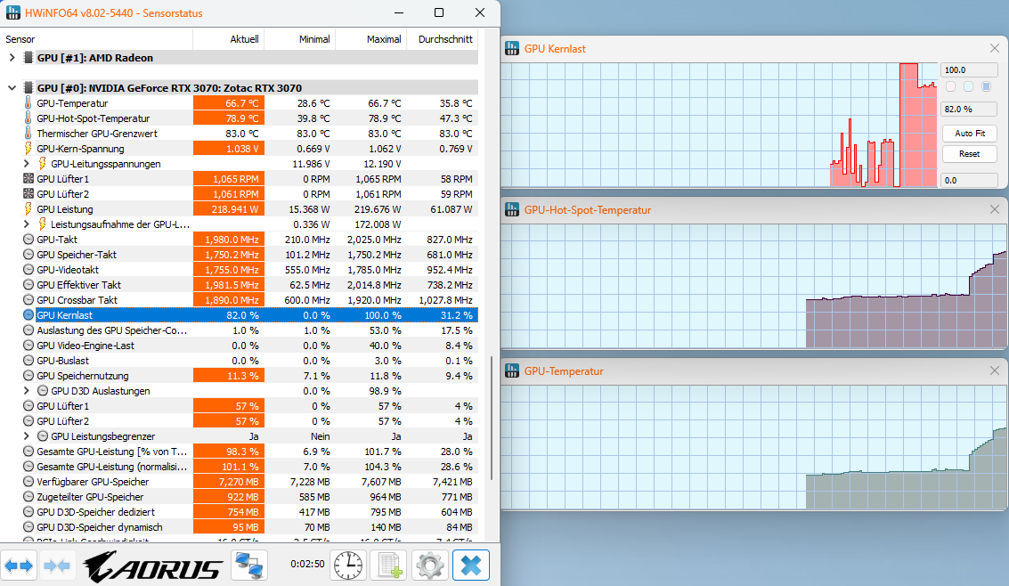Click the Aktuell column header
Image resolution: width=1009 pixels, height=586 pixels.
click(x=229, y=39)
